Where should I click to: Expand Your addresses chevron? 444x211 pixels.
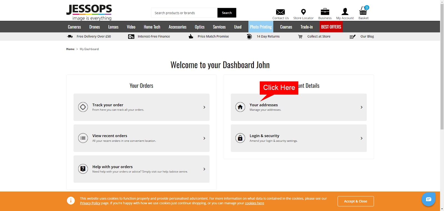(x=361, y=107)
